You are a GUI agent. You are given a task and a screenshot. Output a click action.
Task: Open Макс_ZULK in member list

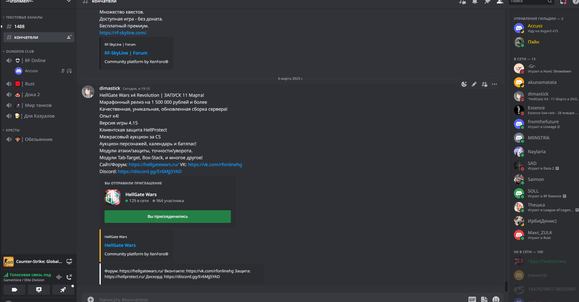[545, 235]
